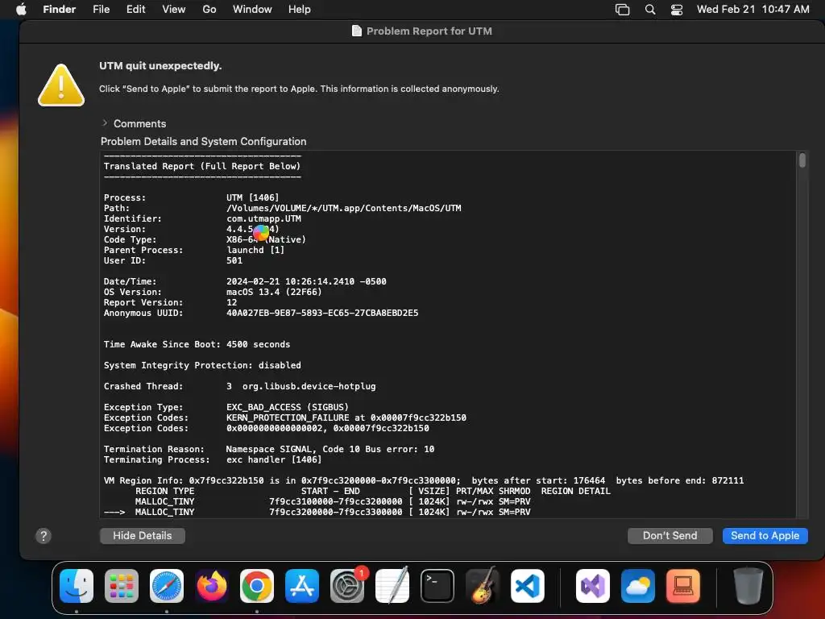Click the Stage Manager menu bar icon
This screenshot has height=619, width=825.
[x=623, y=10]
